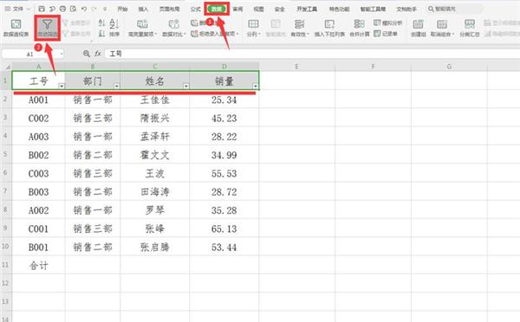Expand the 工号 column filter arrow

pos(62,87)
